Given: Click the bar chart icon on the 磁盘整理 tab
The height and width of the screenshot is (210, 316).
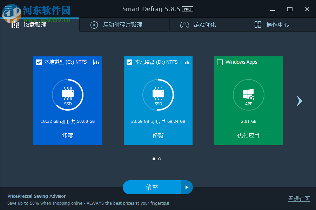Looking at the screenshot, I should point(15,24).
